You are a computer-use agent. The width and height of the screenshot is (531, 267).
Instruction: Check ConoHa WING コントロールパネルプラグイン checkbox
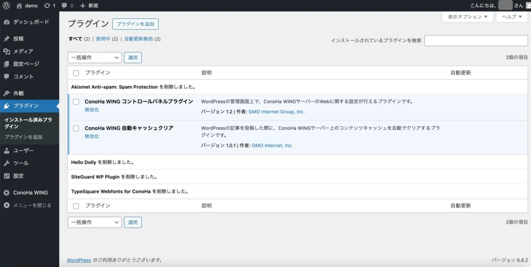76,102
